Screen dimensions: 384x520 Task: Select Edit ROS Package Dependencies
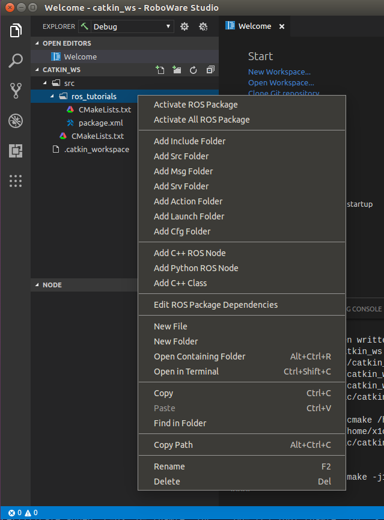pos(215,305)
